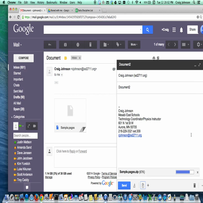Toggle the yellow importance marker on Document
The image size is (203, 203).
point(66,58)
